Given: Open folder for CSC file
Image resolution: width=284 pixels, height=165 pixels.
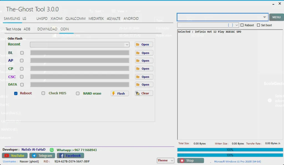Looking at the screenshot, I should (144, 77).
